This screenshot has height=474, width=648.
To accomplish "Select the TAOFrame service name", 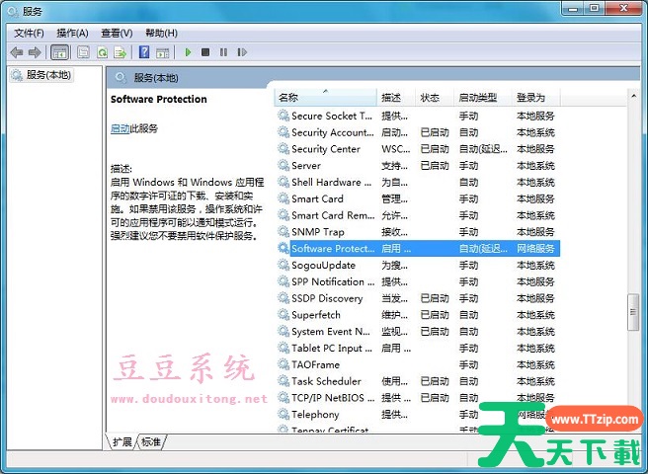I will [x=315, y=365].
